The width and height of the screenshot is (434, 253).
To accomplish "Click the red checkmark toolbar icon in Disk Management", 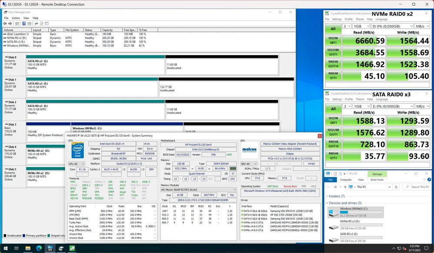I will 41,23.
